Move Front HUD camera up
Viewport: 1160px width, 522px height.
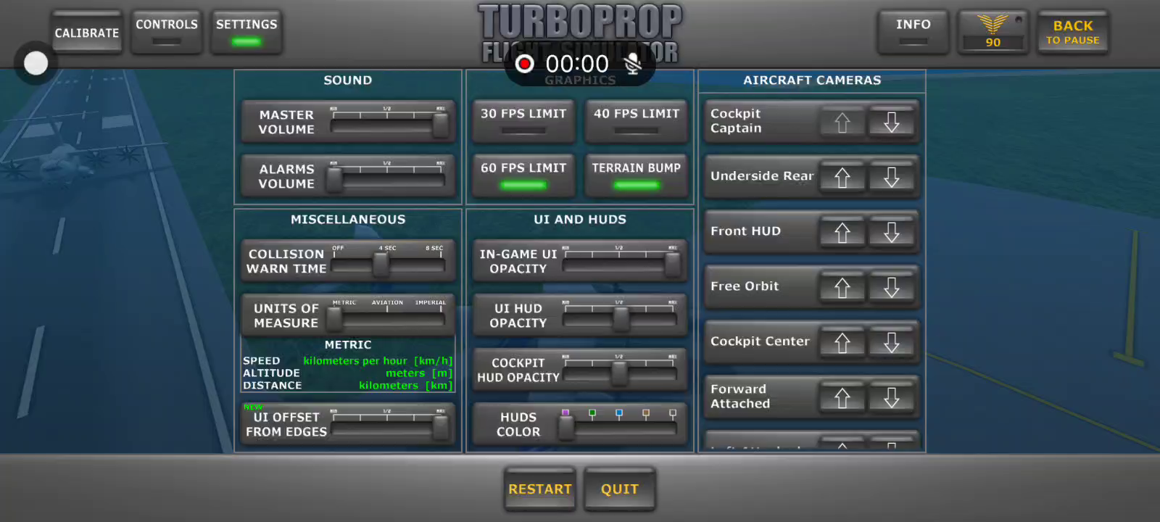coord(842,233)
